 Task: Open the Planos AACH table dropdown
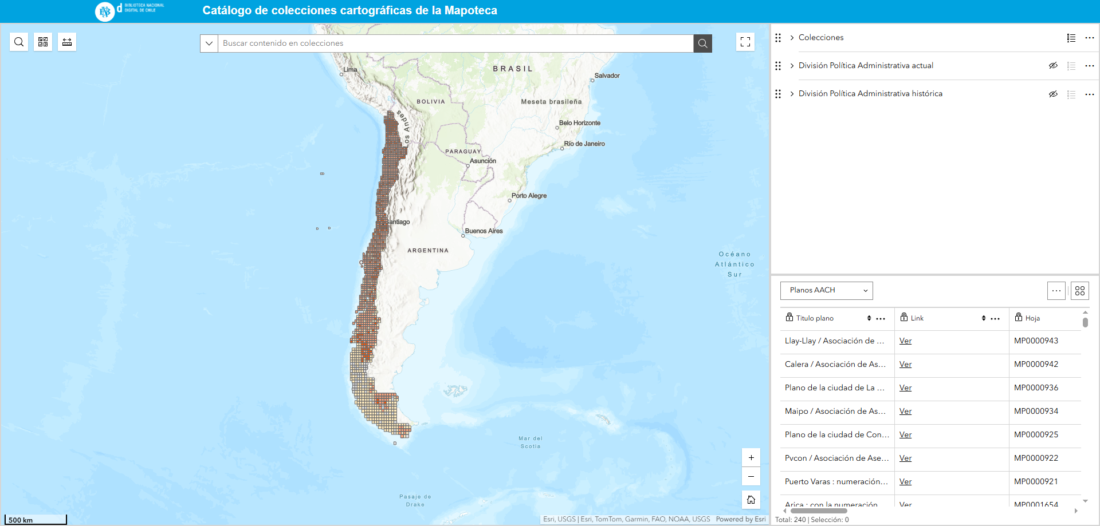826,291
